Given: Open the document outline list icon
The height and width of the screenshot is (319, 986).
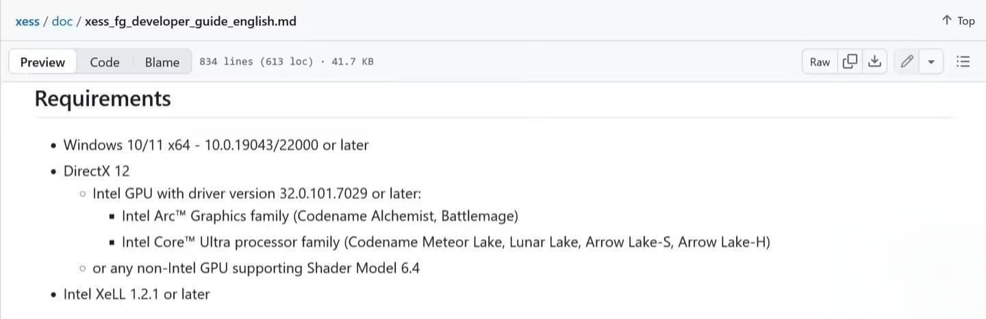Looking at the screenshot, I should click(x=963, y=62).
